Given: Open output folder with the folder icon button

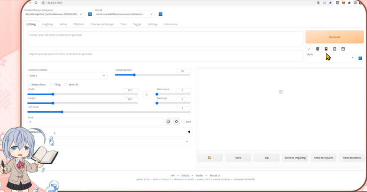Looking at the screenshot, I should (x=209, y=157).
